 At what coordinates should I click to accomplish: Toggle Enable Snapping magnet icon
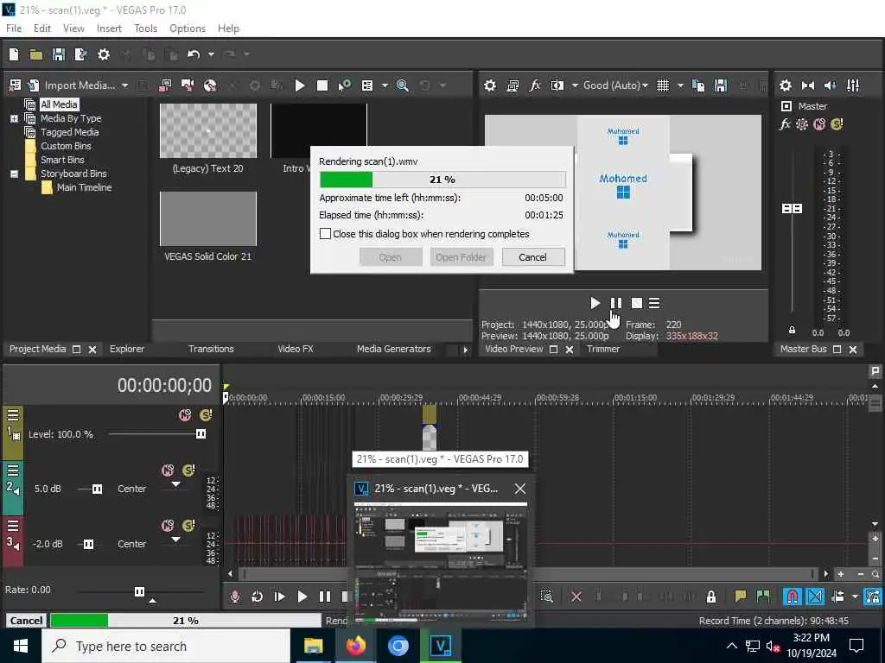[793, 597]
